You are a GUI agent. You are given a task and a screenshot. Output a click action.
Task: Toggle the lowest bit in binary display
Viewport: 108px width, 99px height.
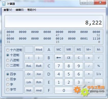click(99, 39)
